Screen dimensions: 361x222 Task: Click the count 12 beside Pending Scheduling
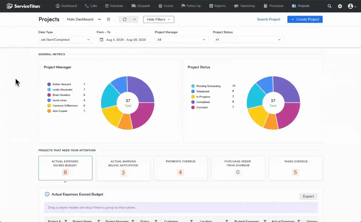tap(234, 86)
